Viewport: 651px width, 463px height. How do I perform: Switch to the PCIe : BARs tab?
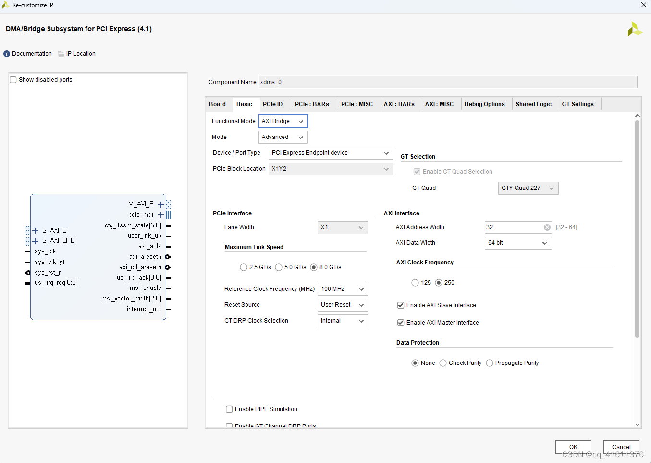pos(312,104)
